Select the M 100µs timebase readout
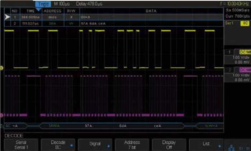 (x=62, y=4)
